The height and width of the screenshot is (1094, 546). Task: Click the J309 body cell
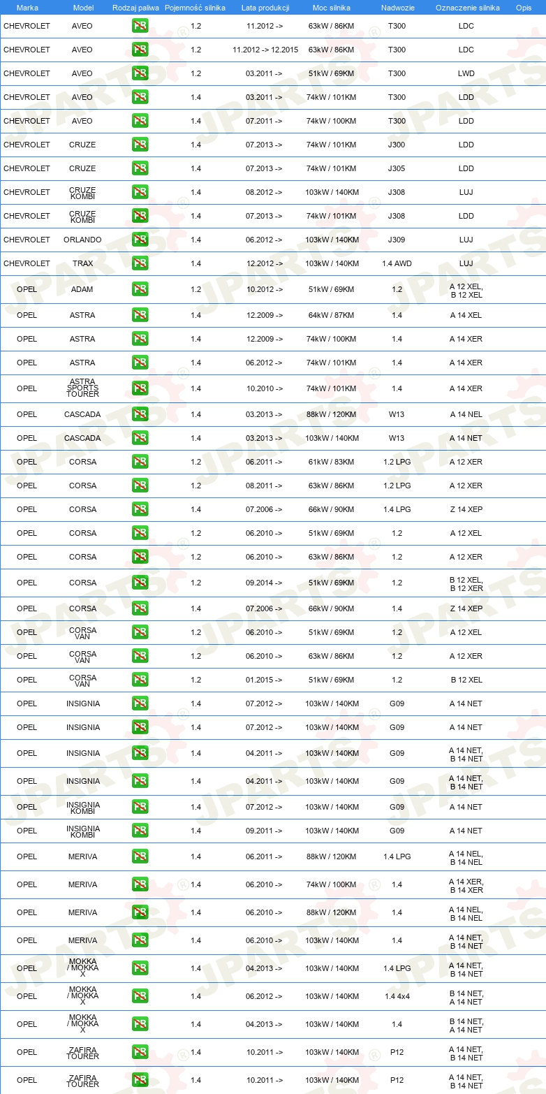pos(397,240)
